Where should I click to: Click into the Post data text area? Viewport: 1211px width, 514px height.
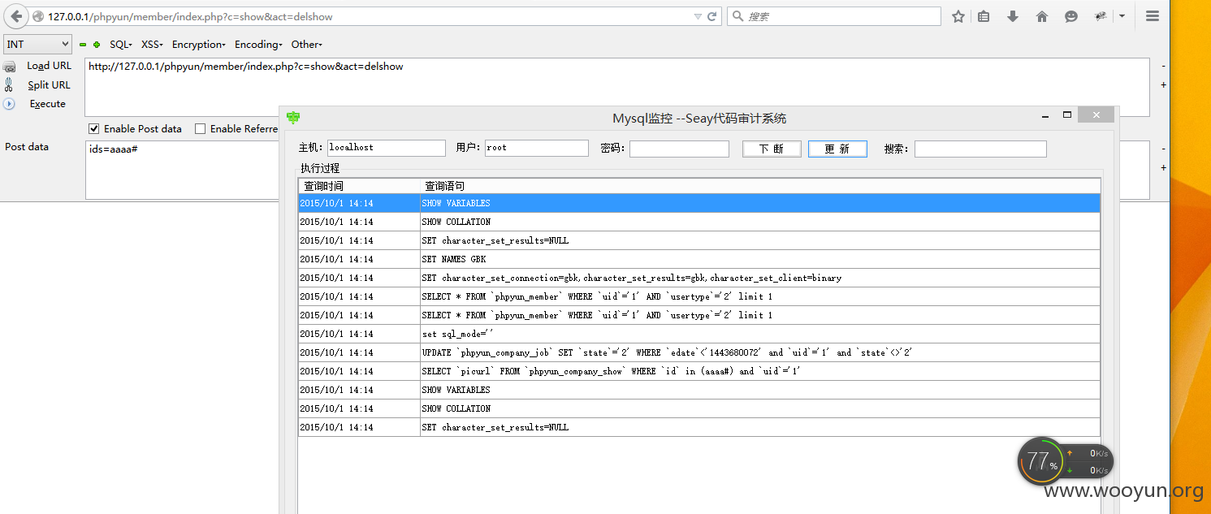point(183,170)
